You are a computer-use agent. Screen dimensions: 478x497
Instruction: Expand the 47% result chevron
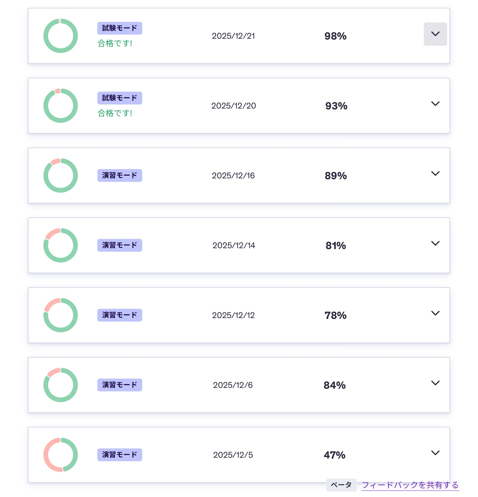435,453
